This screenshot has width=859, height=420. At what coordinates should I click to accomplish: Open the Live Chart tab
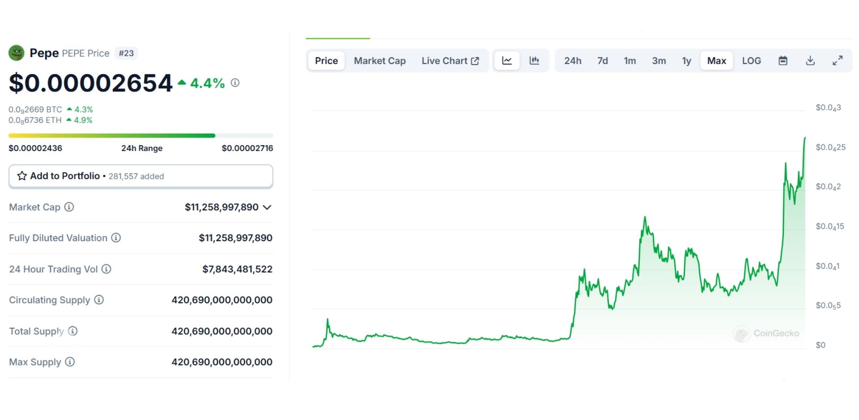tap(450, 61)
